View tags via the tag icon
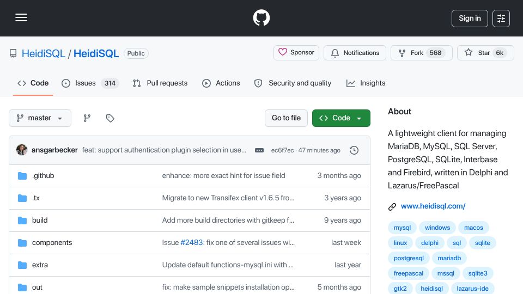The image size is (523, 294). (x=110, y=118)
